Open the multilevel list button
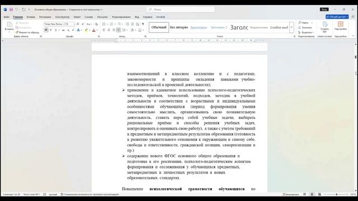358x201 pixels. (119, 24)
